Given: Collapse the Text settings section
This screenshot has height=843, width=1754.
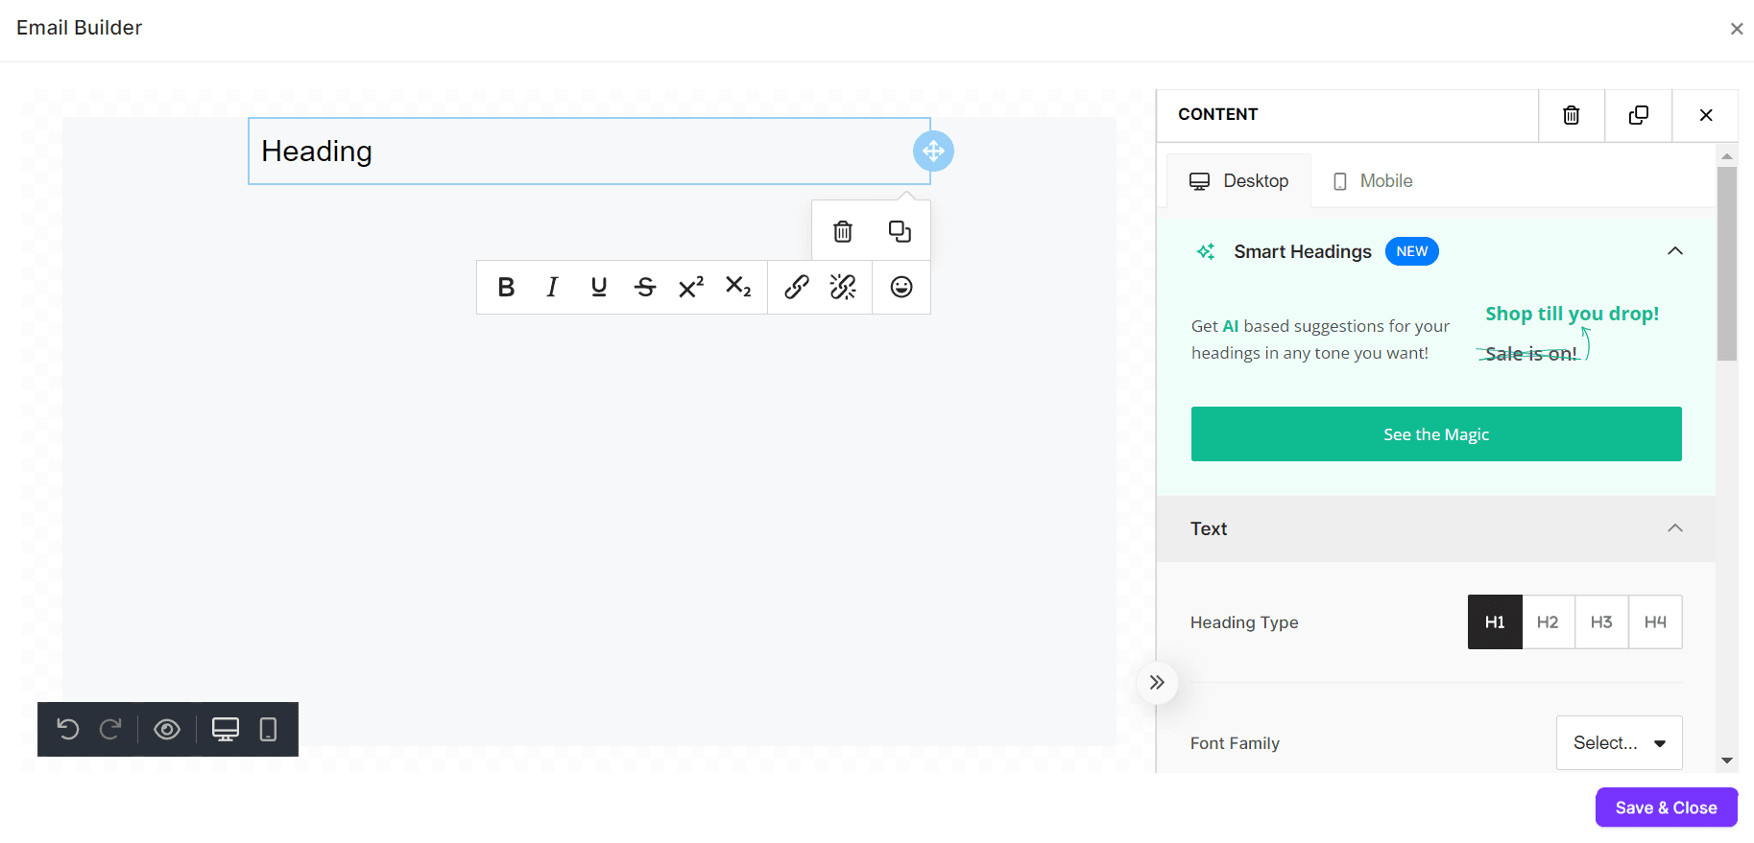Looking at the screenshot, I should [1675, 528].
